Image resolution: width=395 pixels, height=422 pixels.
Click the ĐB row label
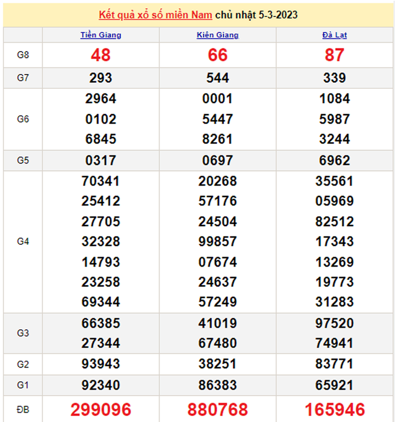[22, 409]
